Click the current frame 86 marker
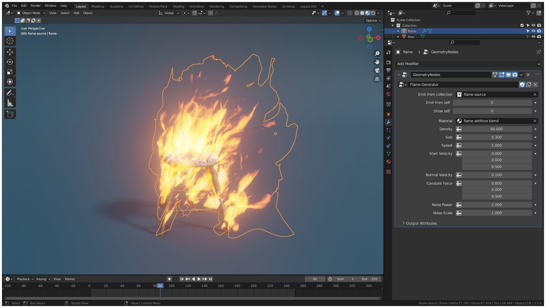Screen dimensions: 546x308 coord(160,286)
